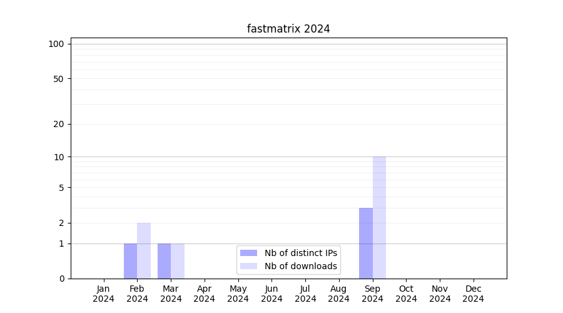The width and height of the screenshot is (563, 313).
Task: Click the 'Nb of distinct IPs' legend swatch
Action: tap(248, 253)
